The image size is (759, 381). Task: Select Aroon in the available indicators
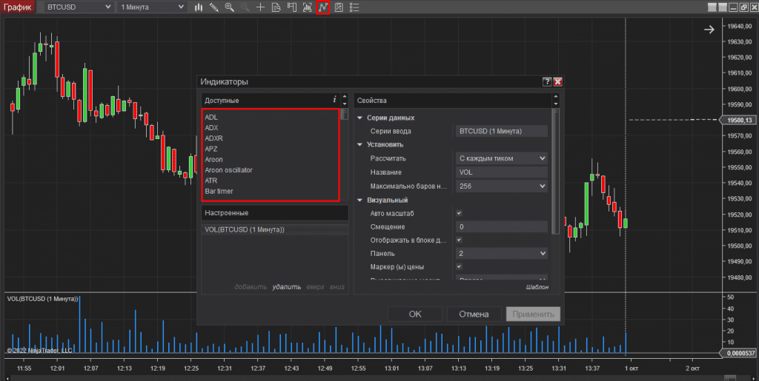tap(213, 159)
